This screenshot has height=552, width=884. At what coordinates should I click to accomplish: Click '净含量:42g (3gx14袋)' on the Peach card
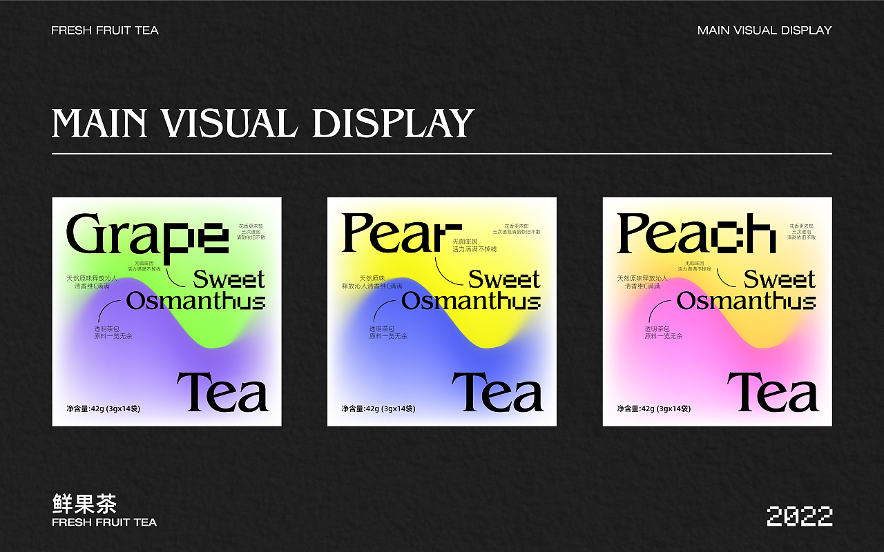pyautogui.click(x=654, y=408)
